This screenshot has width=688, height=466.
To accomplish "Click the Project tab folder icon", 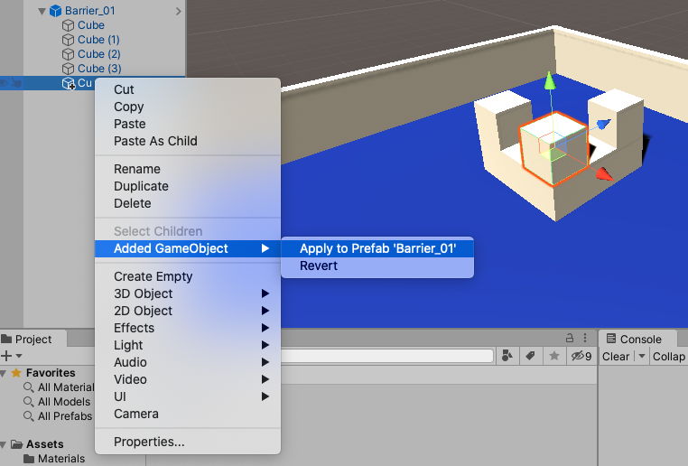I will point(6,339).
